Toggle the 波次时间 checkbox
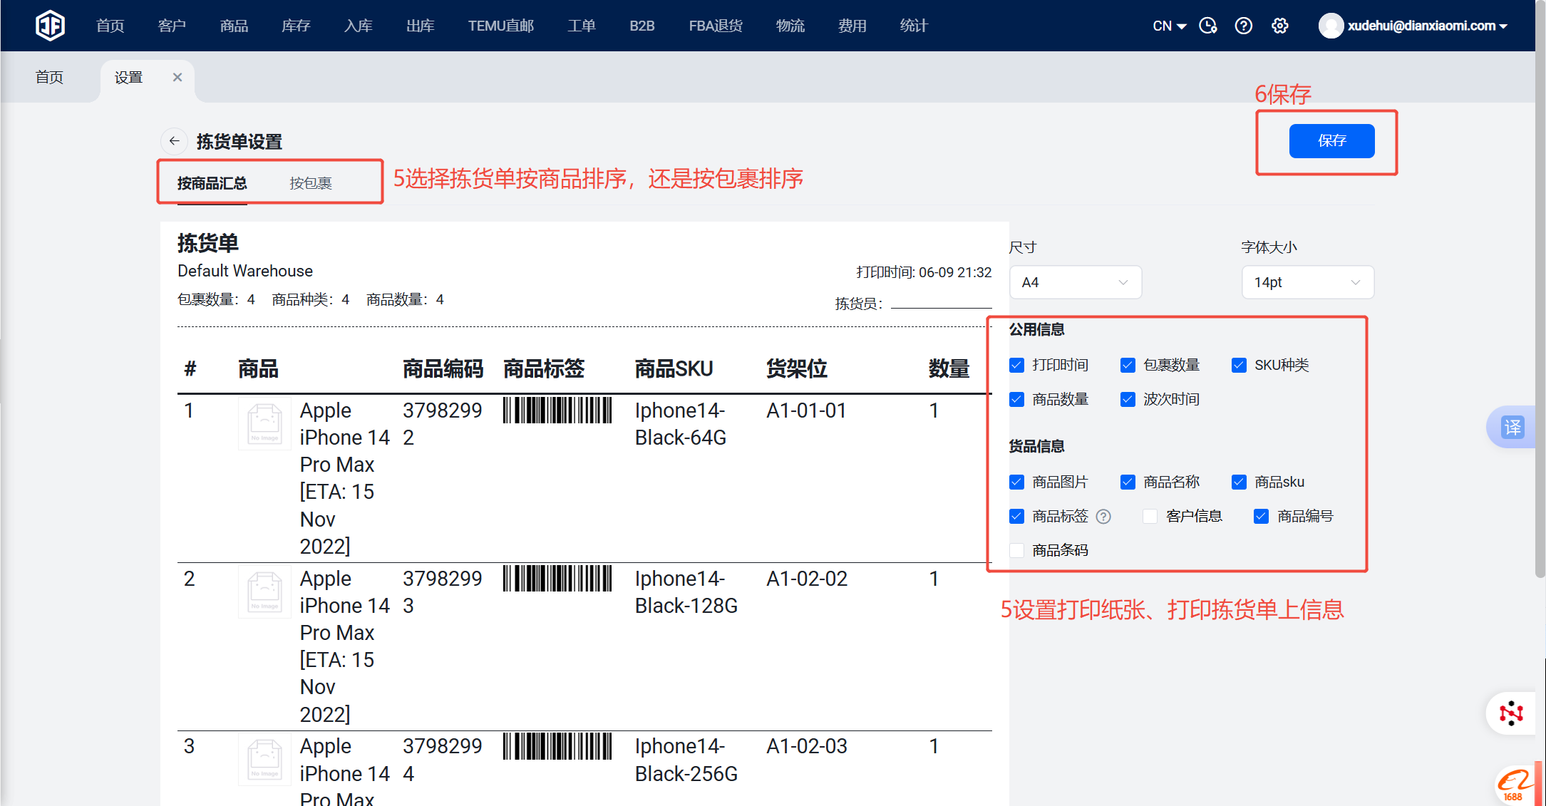Screen dimensions: 1546x806 pos(1128,399)
